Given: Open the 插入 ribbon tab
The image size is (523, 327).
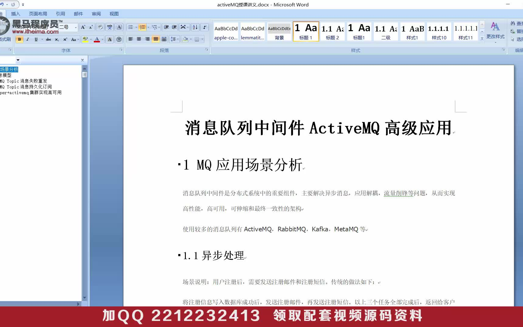Looking at the screenshot, I should 15,14.
